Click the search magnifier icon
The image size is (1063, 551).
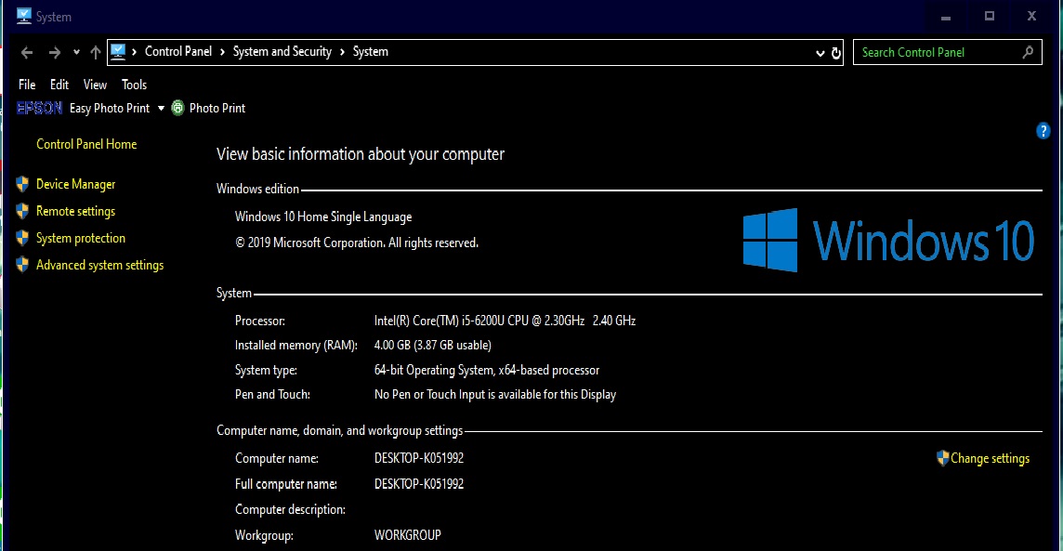coord(1028,52)
